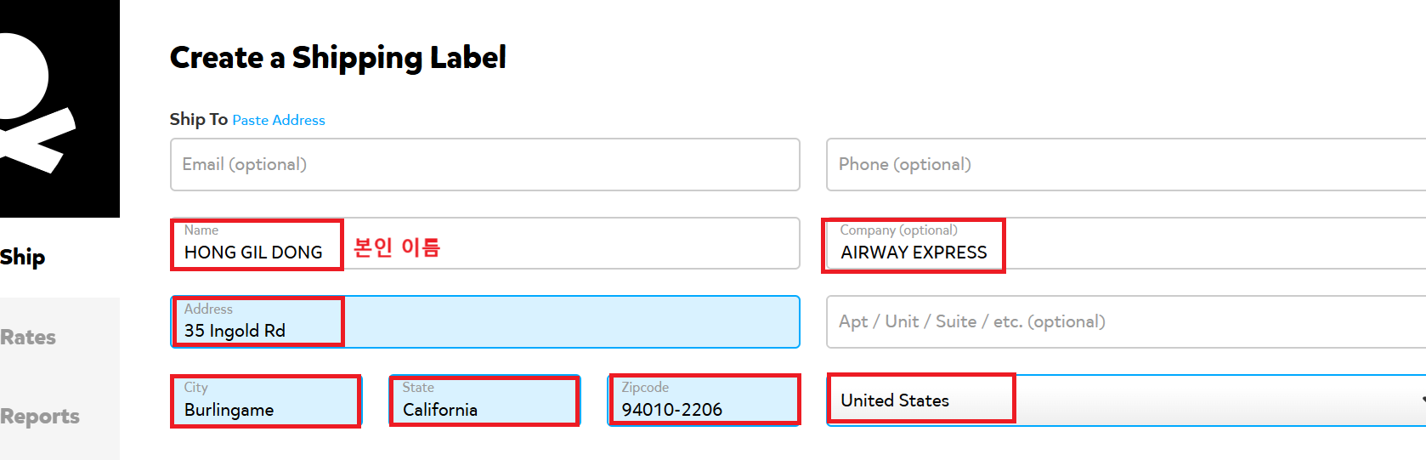The height and width of the screenshot is (460, 1426).
Task: Focus the Phone (optional) field
Action: [1122, 164]
